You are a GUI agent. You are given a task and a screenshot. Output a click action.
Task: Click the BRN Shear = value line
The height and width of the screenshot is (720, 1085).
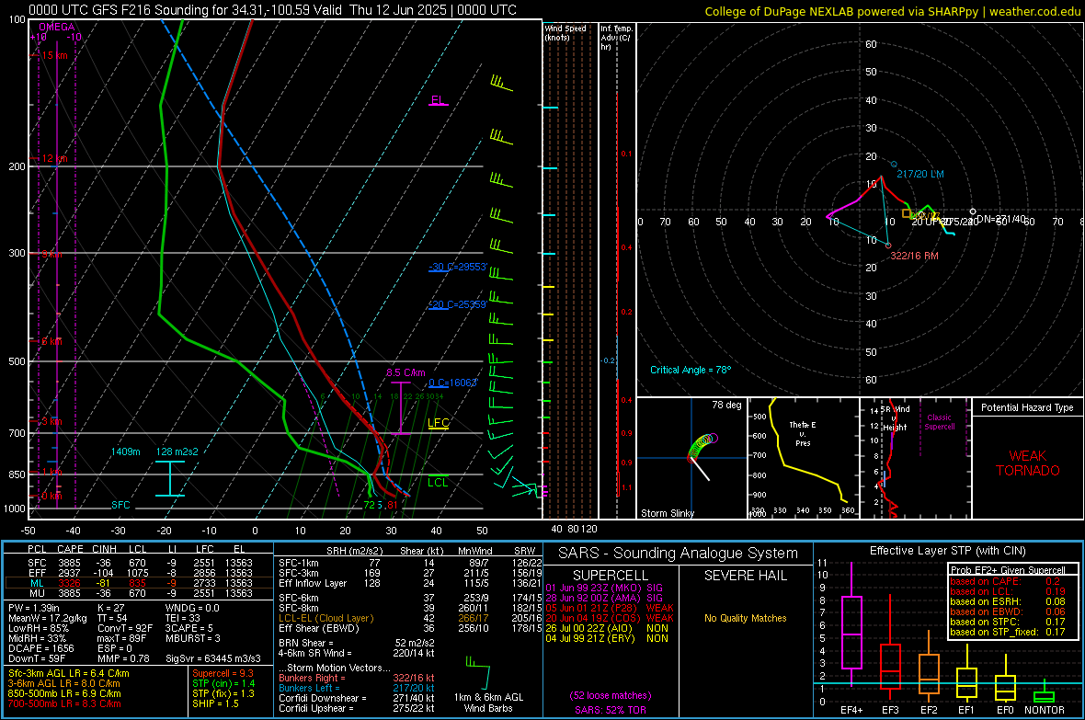(357, 643)
